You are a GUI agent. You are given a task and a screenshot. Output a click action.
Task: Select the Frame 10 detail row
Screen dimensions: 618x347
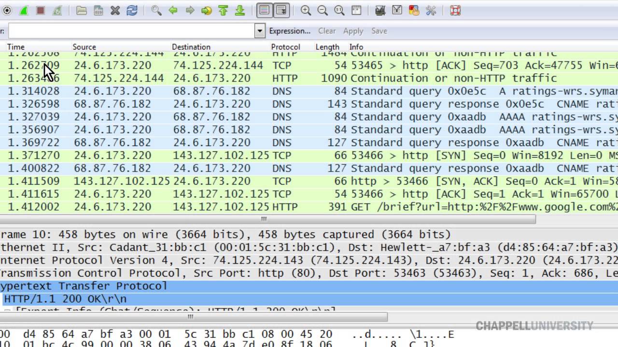(x=309, y=235)
